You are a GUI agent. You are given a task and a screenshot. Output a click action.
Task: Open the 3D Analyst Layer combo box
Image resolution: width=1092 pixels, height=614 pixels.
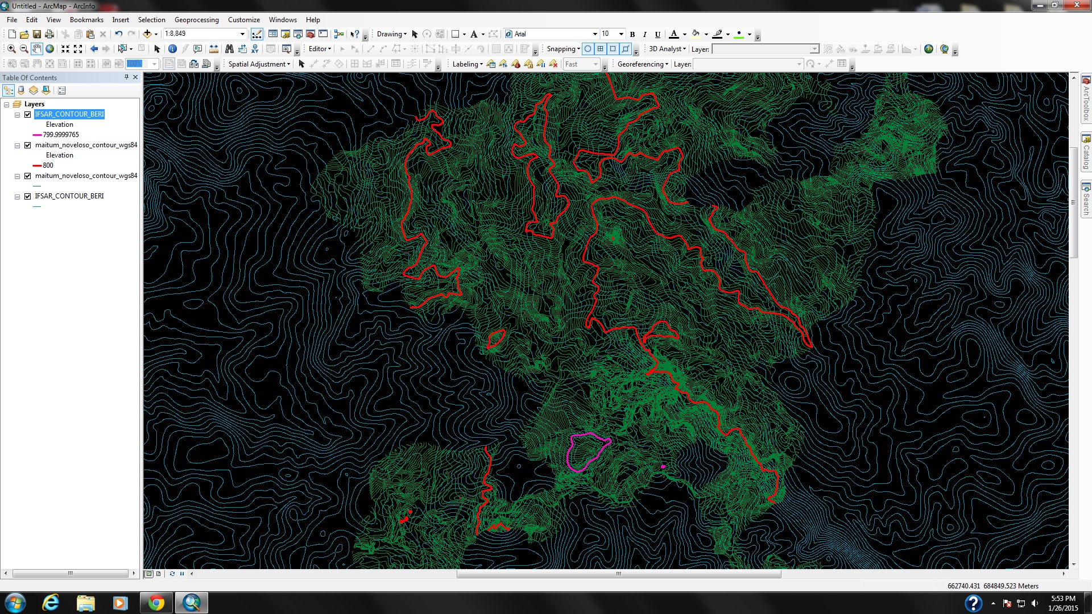click(x=765, y=49)
